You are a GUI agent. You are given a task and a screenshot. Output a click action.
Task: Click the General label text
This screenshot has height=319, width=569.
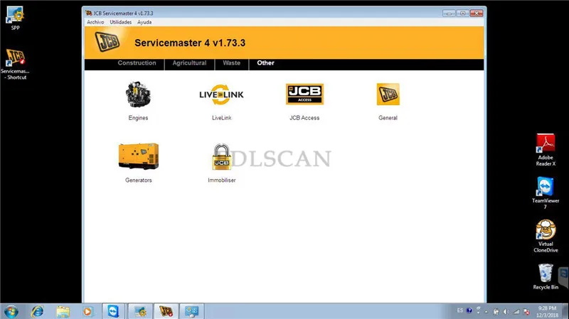pos(388,118)
